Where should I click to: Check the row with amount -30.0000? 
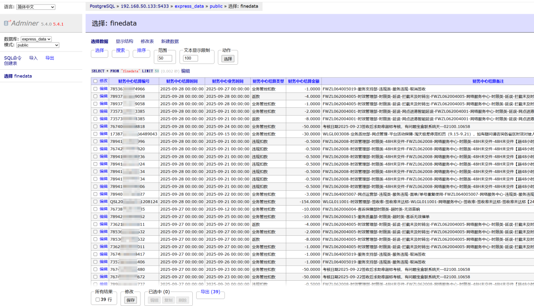tap(95, 134)
